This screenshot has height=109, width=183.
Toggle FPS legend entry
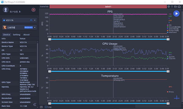pos(169,25)
